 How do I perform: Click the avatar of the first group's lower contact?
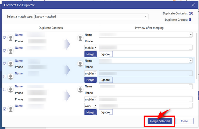click(11, 51)
